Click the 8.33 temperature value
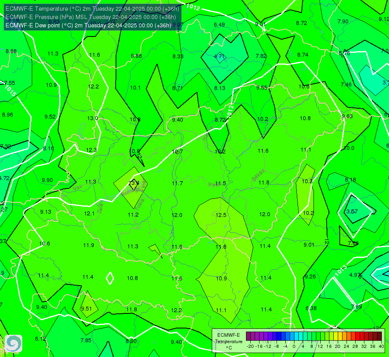 (178, 56)
